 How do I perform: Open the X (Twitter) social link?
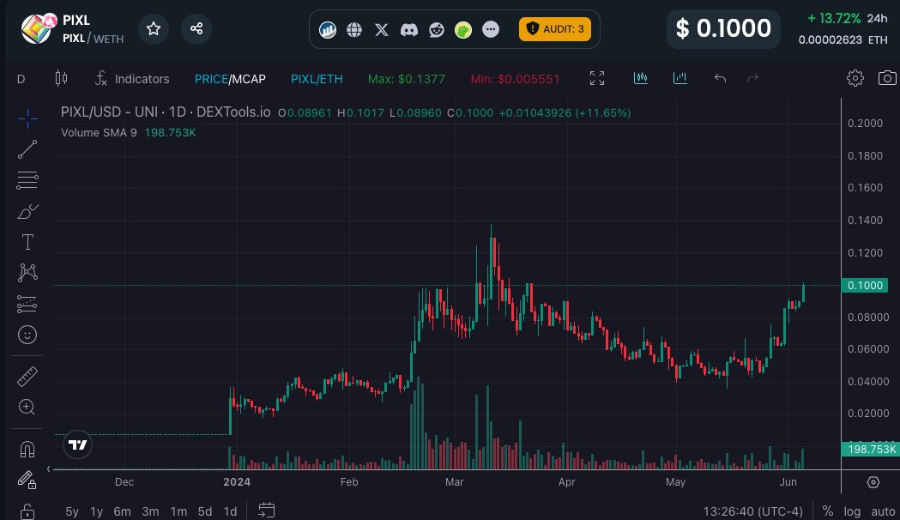click(382, 29)
